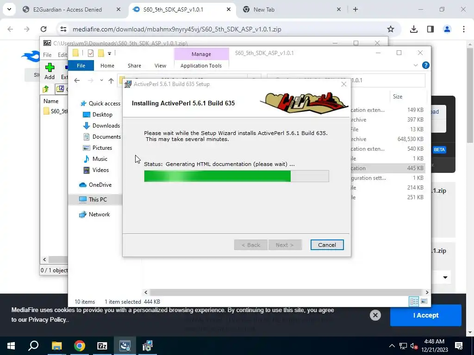Viewport: 474px width, 355px height.
Task: Open the Explorer Home ribbon tab
Action: click(x=107, y=66)
